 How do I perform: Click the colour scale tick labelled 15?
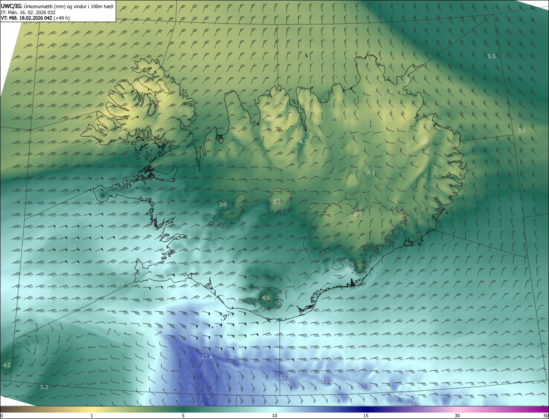tap(366, 416)
